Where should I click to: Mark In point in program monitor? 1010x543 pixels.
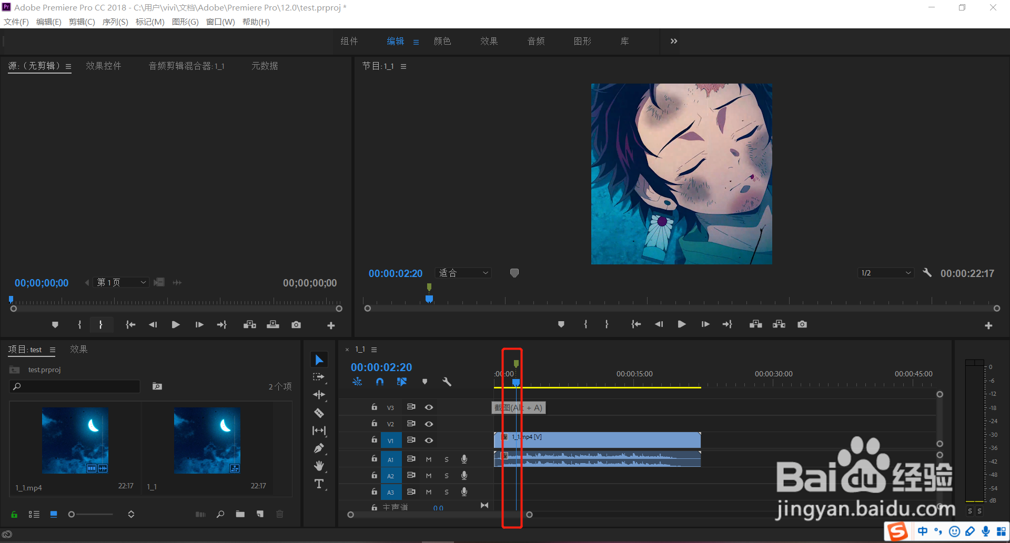tap(585, 324)
